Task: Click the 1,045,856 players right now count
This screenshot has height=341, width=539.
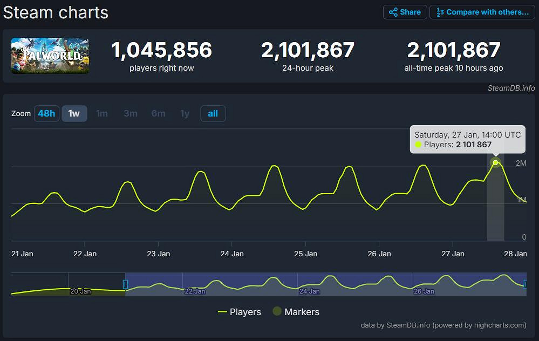Action: coord(161,50)
